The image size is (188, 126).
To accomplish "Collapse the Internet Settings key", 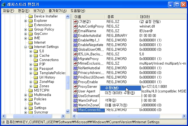I will pos(25,47).
